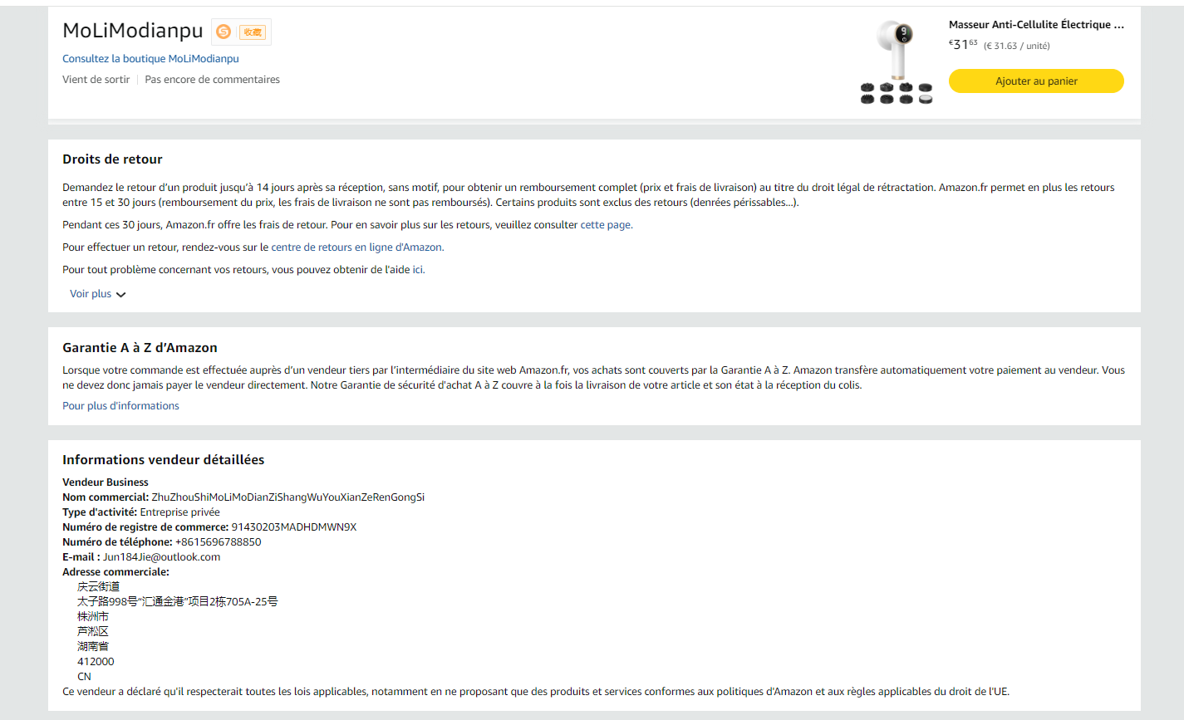The height and width of the screenshot is (720, 1184).
Task: Click the district line 芦淞区
Action: click(93, 632)
